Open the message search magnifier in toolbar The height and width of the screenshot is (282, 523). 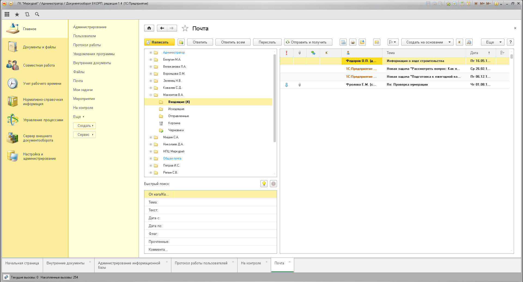469,42
